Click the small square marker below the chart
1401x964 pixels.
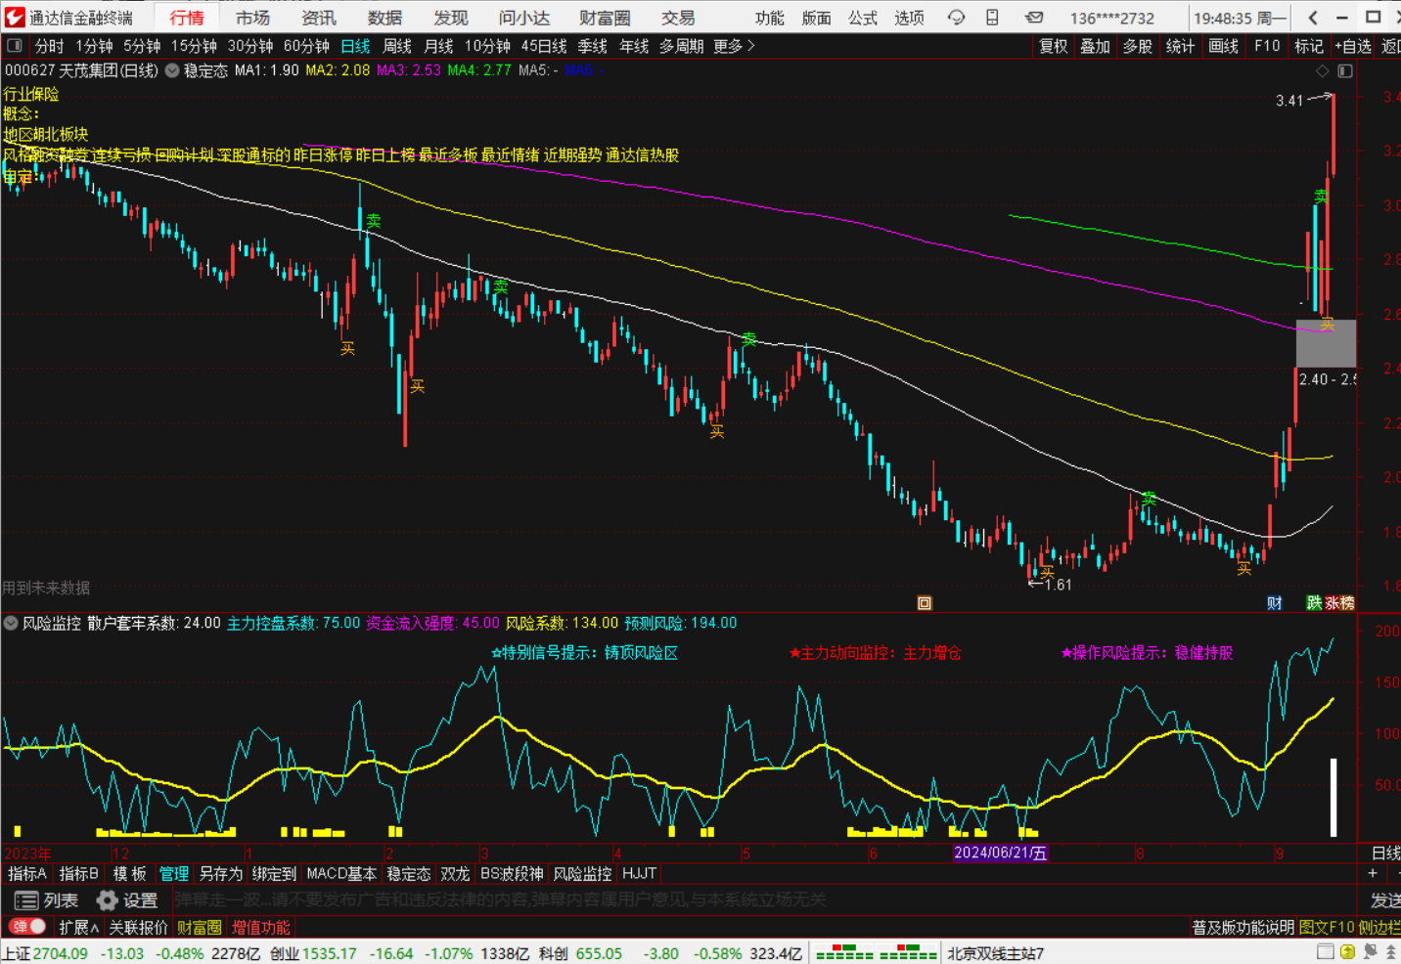pos(925,603)
